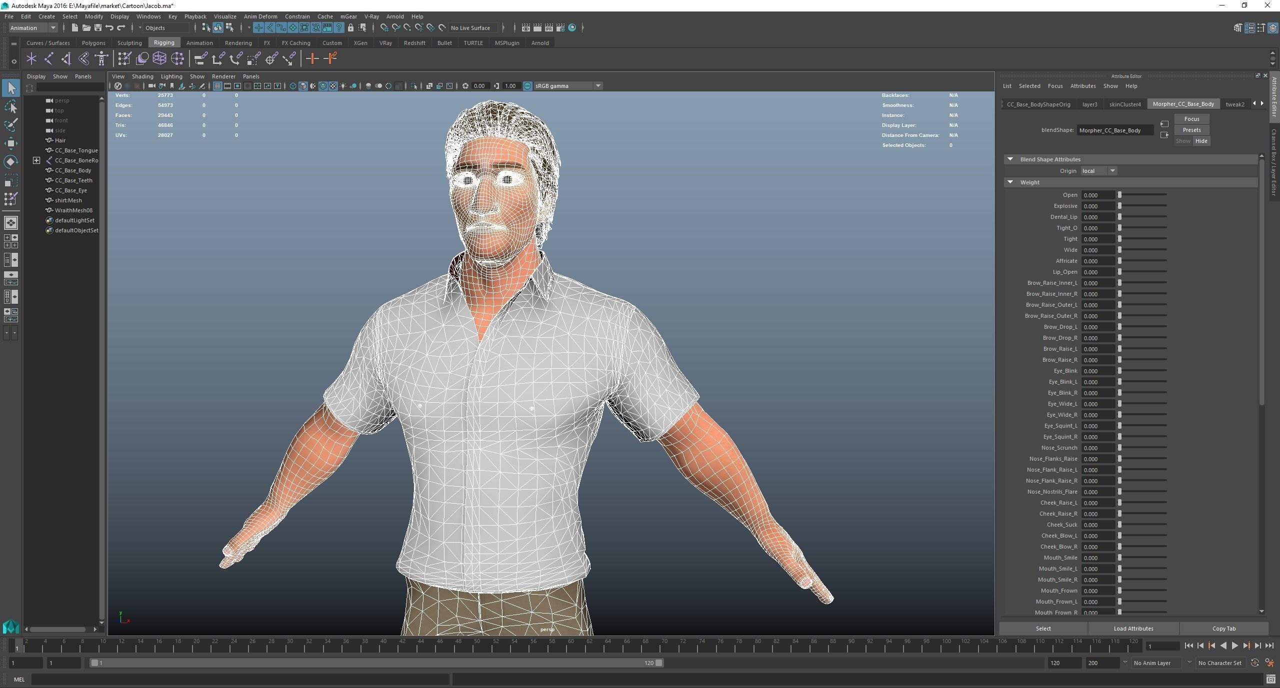Toggle Wireframe on Shaded in viewport toolbar

point(323,86)
